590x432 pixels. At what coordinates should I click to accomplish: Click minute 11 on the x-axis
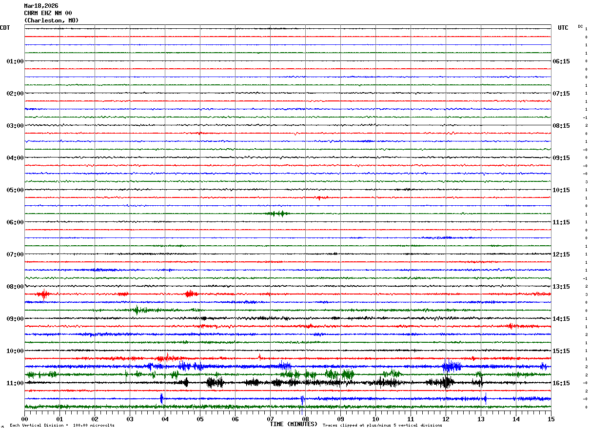[x=411, y=419]
